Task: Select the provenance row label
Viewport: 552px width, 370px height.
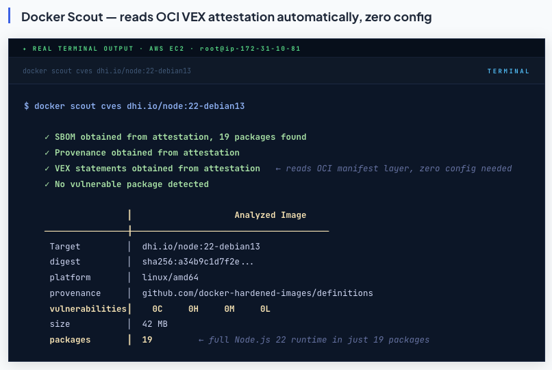Action: 75,293
